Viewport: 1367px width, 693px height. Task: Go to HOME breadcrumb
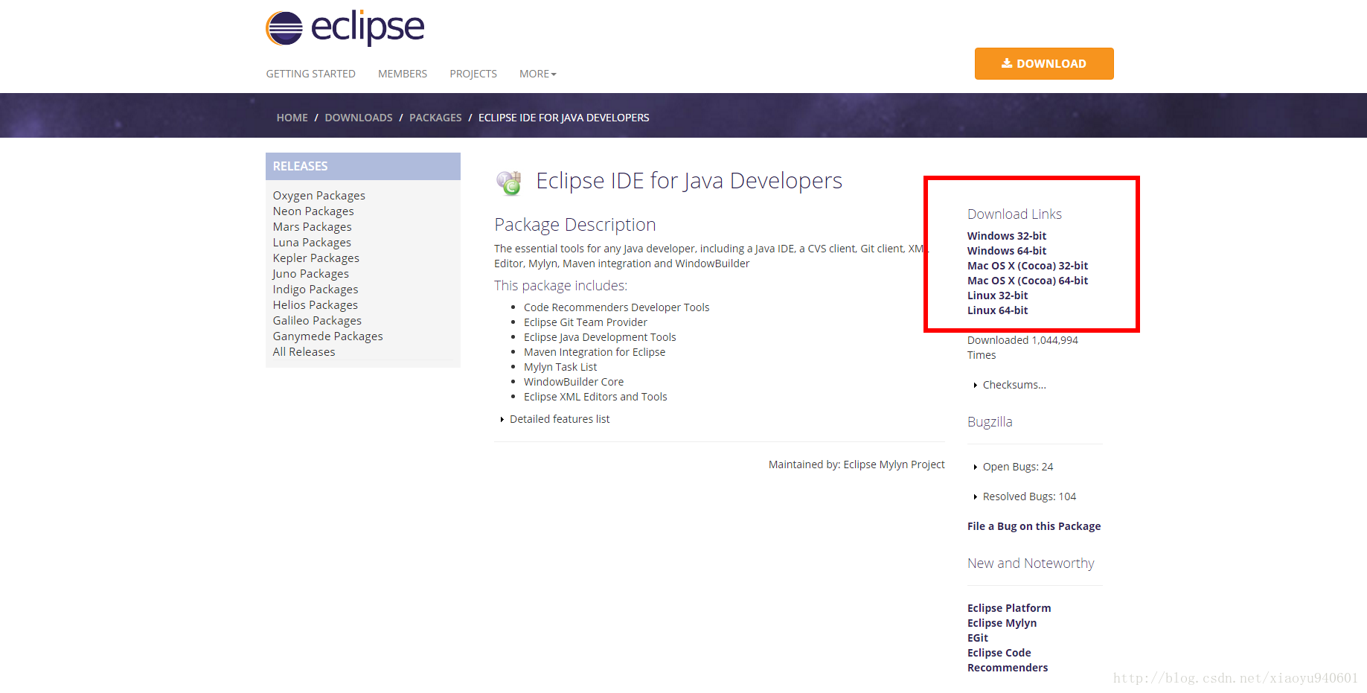point(292,118)
